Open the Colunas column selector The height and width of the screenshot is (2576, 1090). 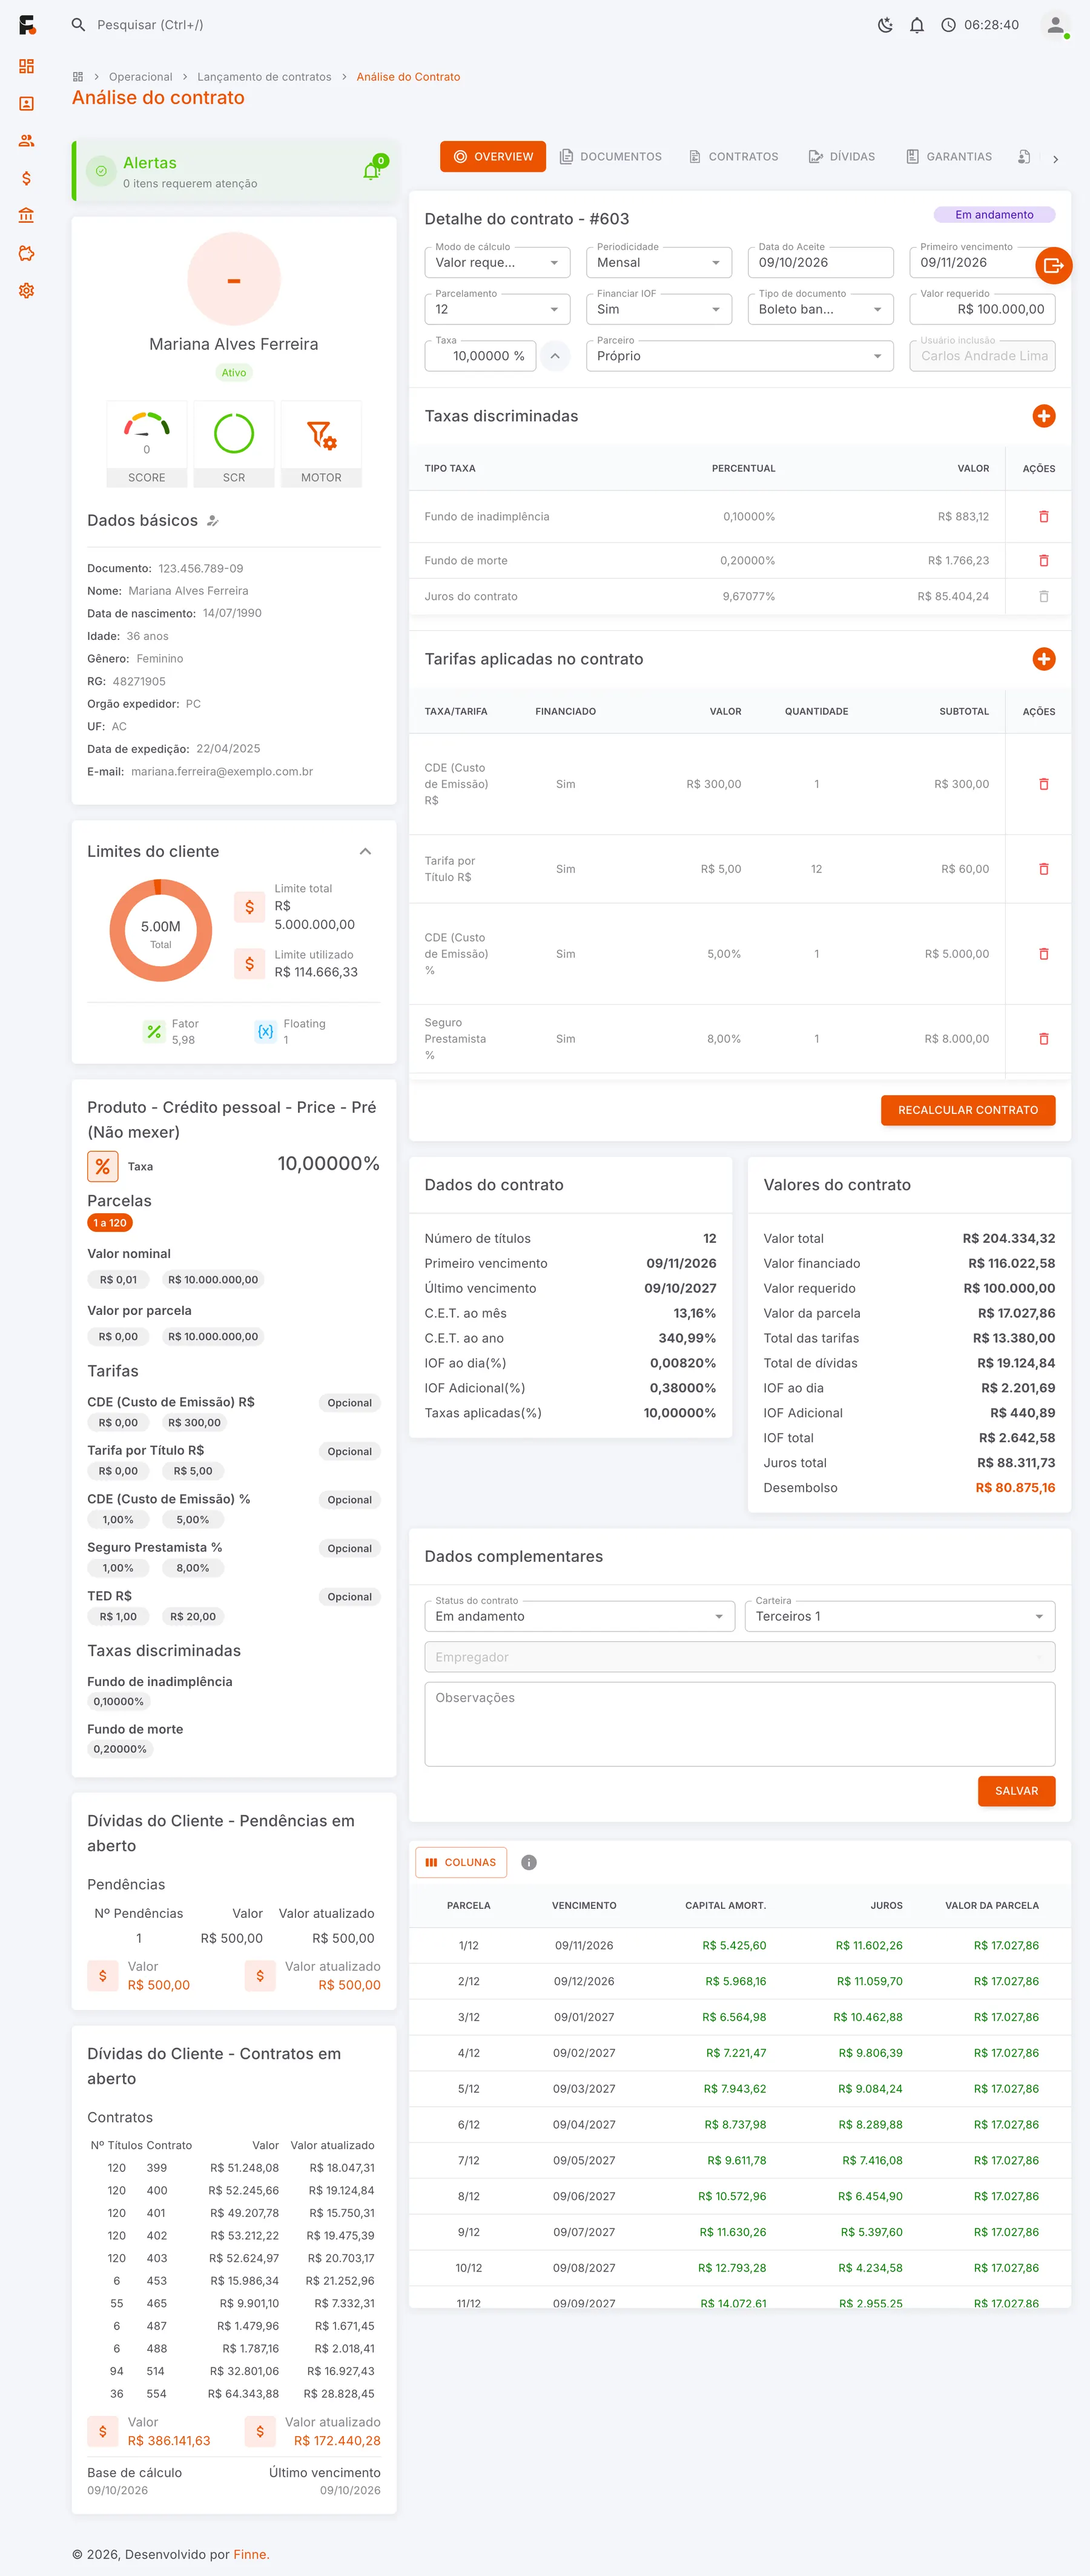coord(461,1862)
